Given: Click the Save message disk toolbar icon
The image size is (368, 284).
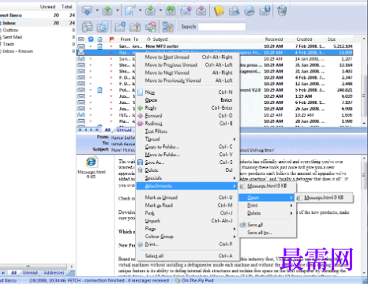Looking at the screenshot, I should (x=265, y=11).
